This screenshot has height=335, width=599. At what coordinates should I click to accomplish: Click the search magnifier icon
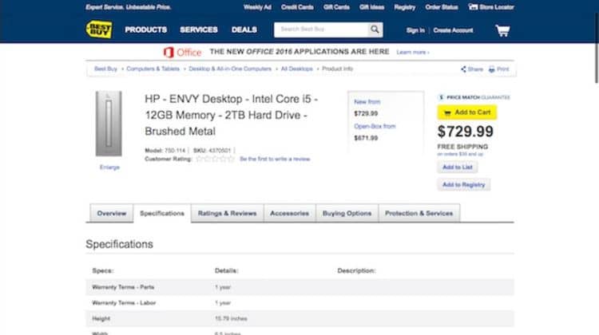[x=375, y=30]
